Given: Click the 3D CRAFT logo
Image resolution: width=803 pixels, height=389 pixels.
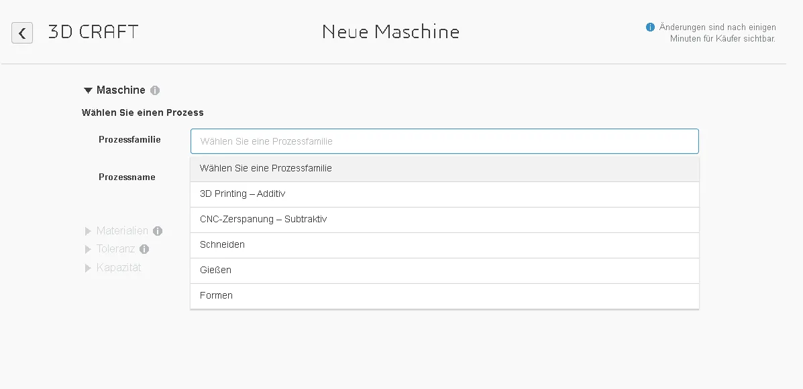Looking at the screenshot, I should [92, 31].
